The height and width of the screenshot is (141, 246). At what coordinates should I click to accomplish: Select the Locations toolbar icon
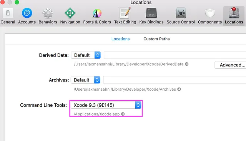(234, 16)
